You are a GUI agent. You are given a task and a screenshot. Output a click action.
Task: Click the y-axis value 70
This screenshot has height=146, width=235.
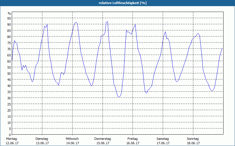coord(9,49)
